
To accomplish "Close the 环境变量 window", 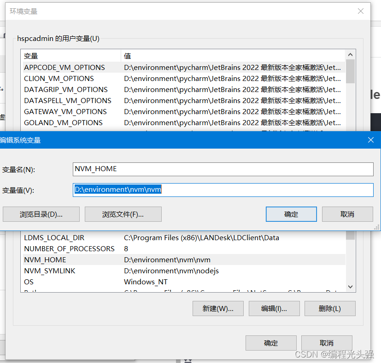I will click(361, 11).
